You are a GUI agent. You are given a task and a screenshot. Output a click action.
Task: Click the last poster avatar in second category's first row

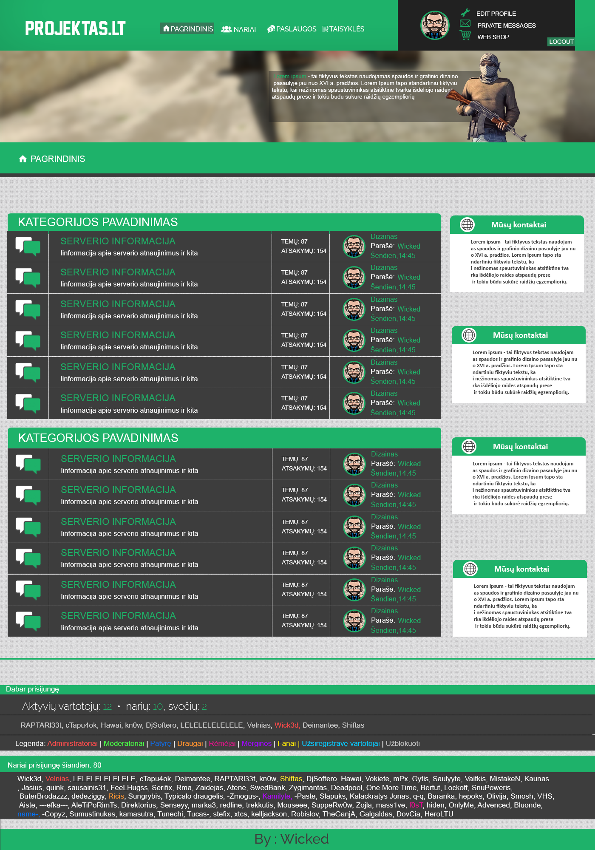click(354, 464)
